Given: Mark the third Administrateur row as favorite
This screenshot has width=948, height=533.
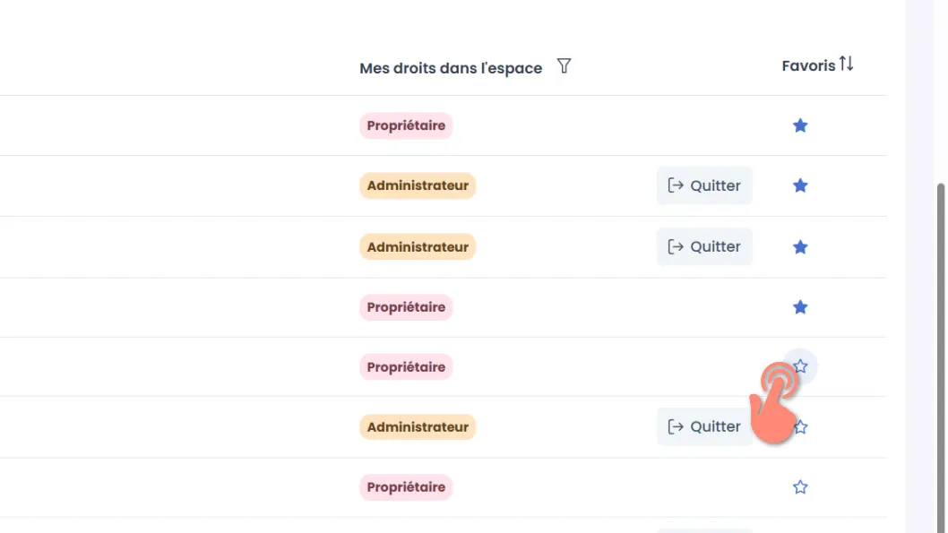Looking at the screenshot, I should (800, 427).
